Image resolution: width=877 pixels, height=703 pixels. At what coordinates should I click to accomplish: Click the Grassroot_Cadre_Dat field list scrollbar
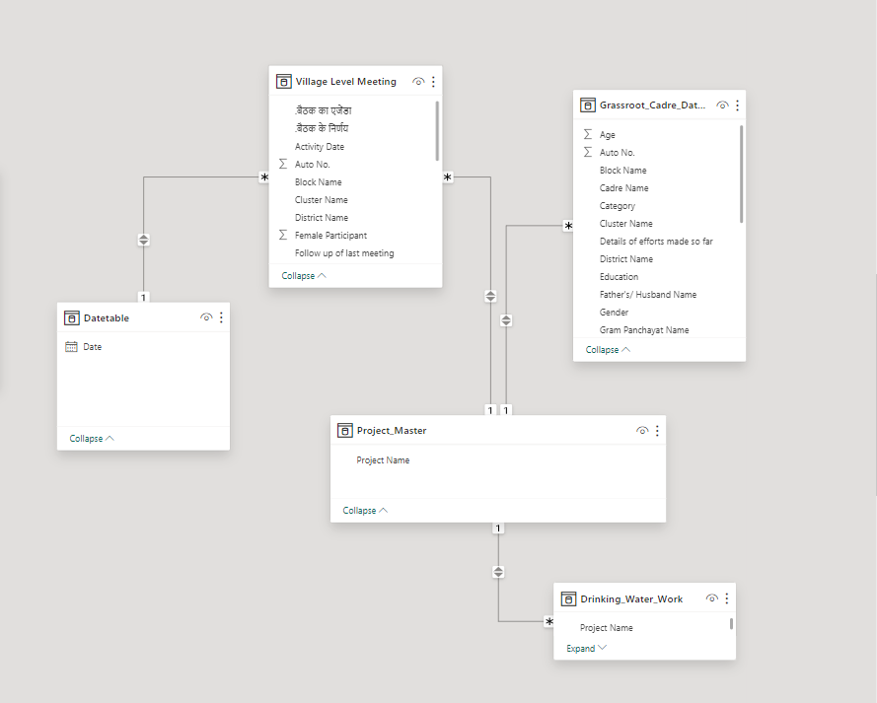click(x=741, y=175)
